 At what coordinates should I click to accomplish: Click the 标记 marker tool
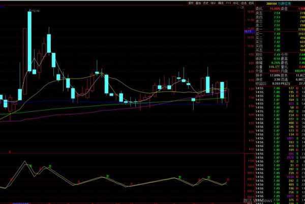coord(235,2)
